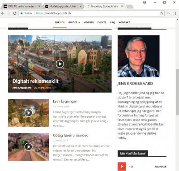The height and width of the screenshot is (171, 179).
Task: Play the Optag førerrumsvideo thumbnail
Action: tap(28, 147)
